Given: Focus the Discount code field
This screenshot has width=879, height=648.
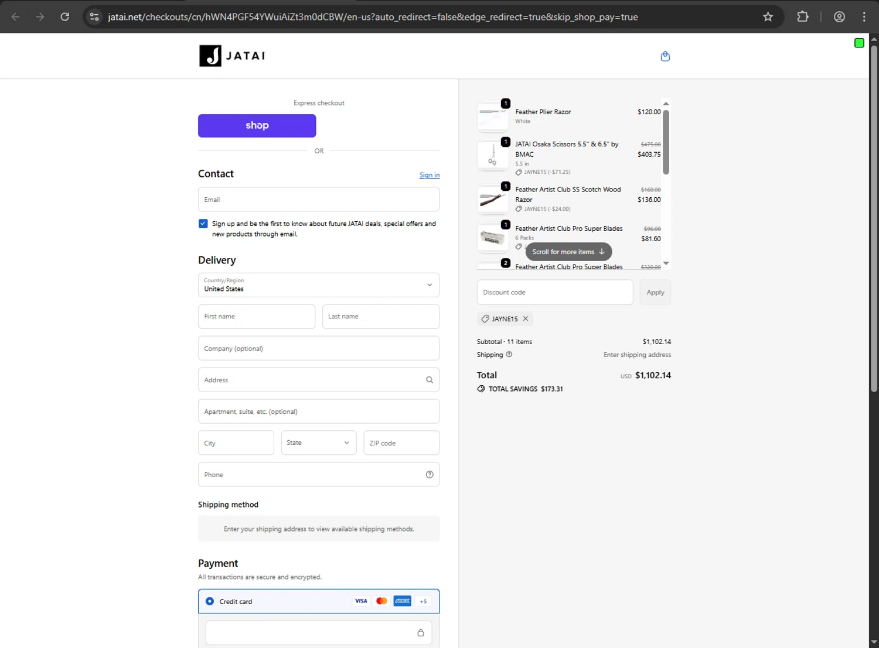Looking at the screenshot, I should [x=555, y=292].
